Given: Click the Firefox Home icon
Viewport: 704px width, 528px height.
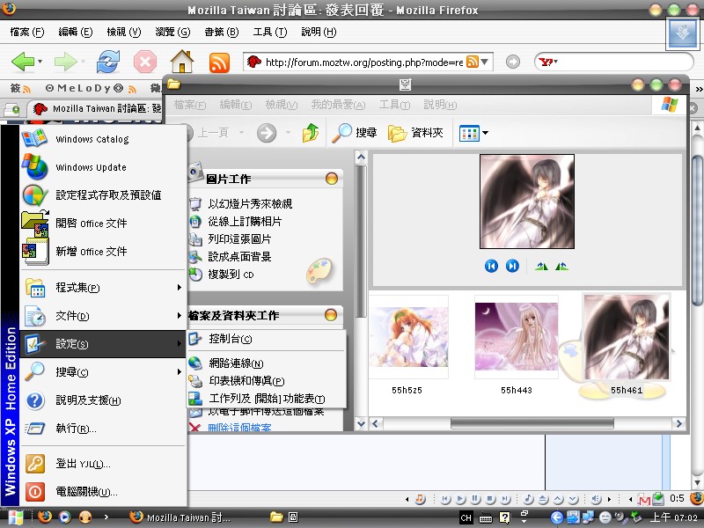Looking at the screenshot, I should tap(181, 62).
